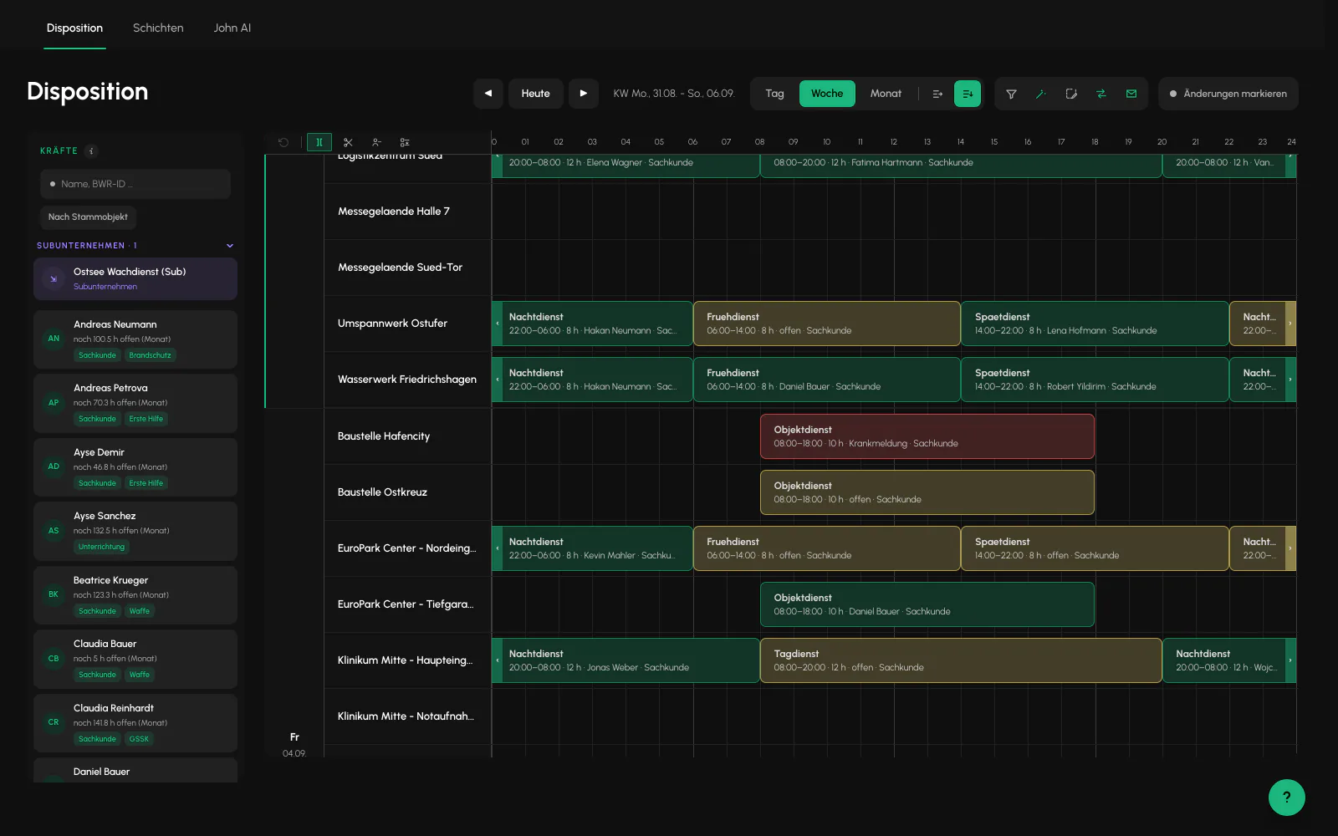This screenshot has height=836, width=1338.
Task: Open Spaetdienst Lena Hofmann shift
Action: (x=1095, y=324)
